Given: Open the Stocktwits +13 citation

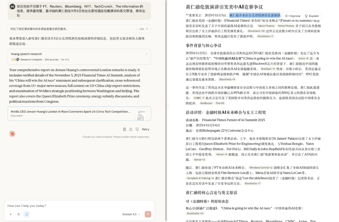Looking at the screenshot, I should pos(195,214).
